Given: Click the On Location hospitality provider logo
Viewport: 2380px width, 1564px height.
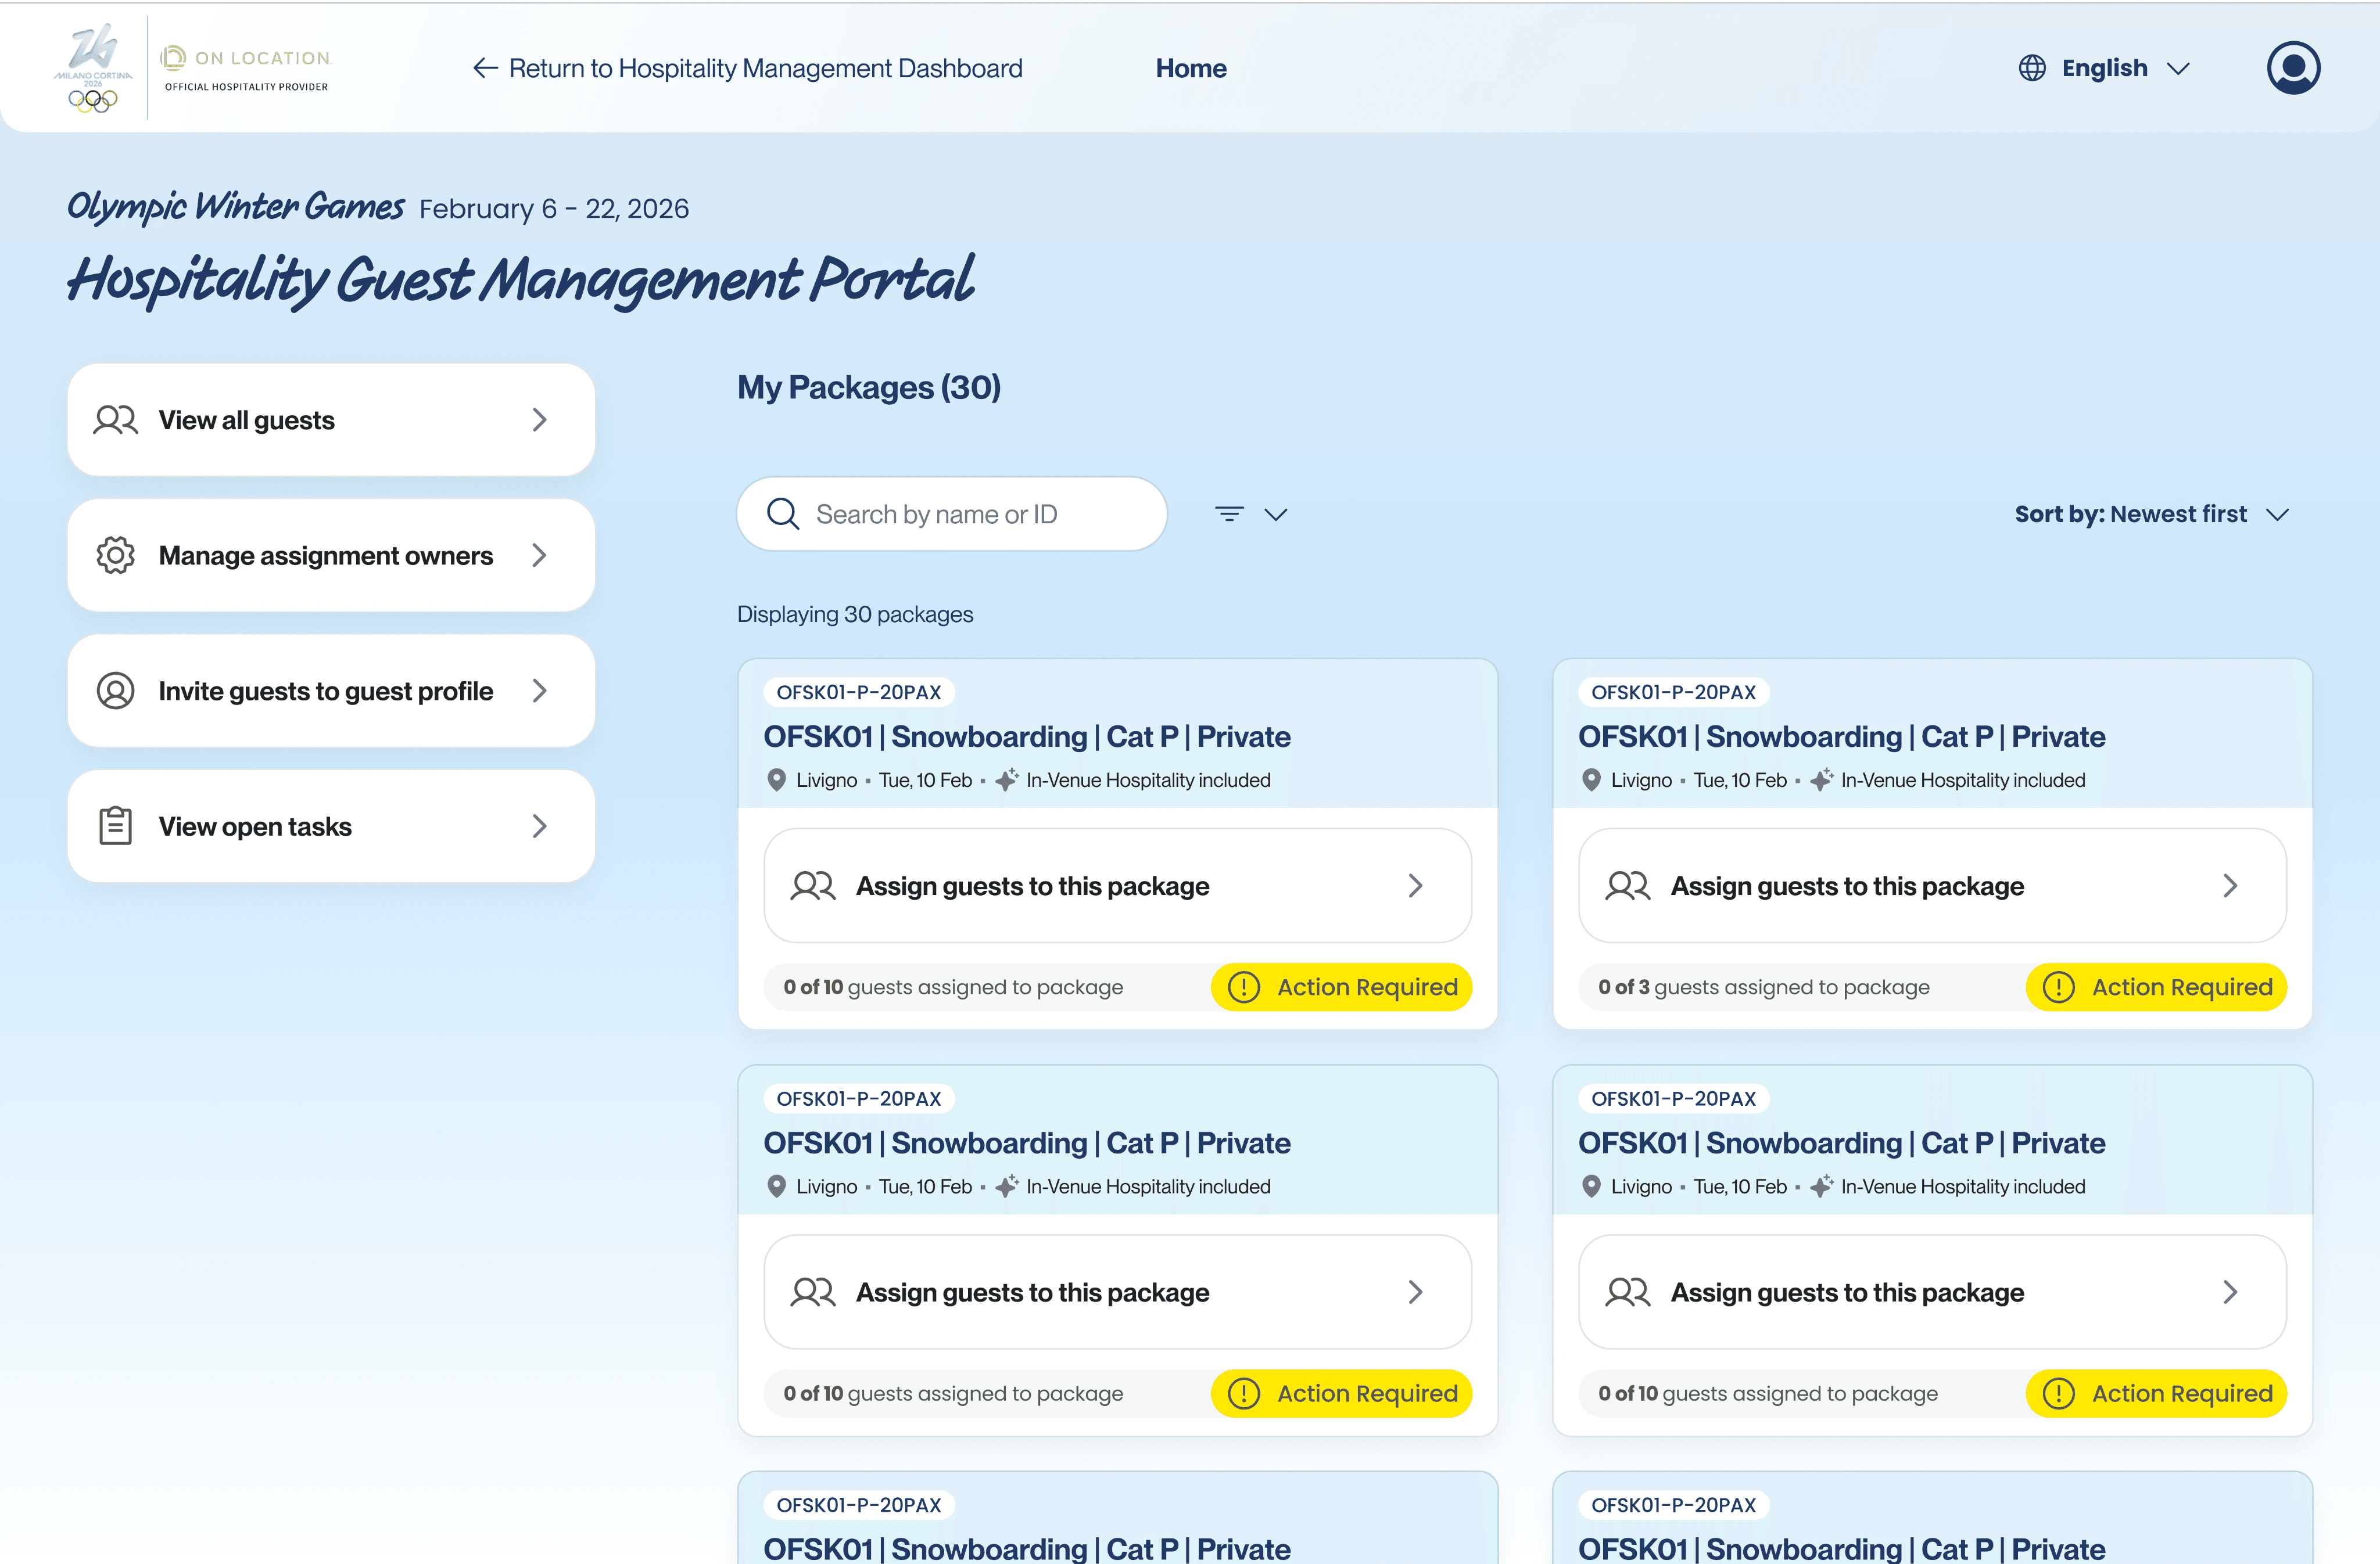Looking at the screenshot, I should coord(246,70).
